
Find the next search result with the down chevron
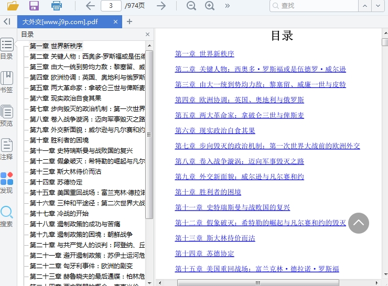coord(378,6)
